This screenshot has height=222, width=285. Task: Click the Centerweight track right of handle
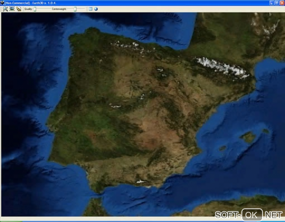80,9
